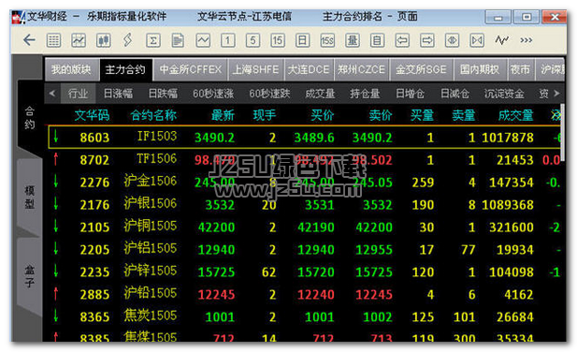This screenshot has width=577, height=352.
Task: Sort by 日涨幅
Action: (x=118, y=94)
